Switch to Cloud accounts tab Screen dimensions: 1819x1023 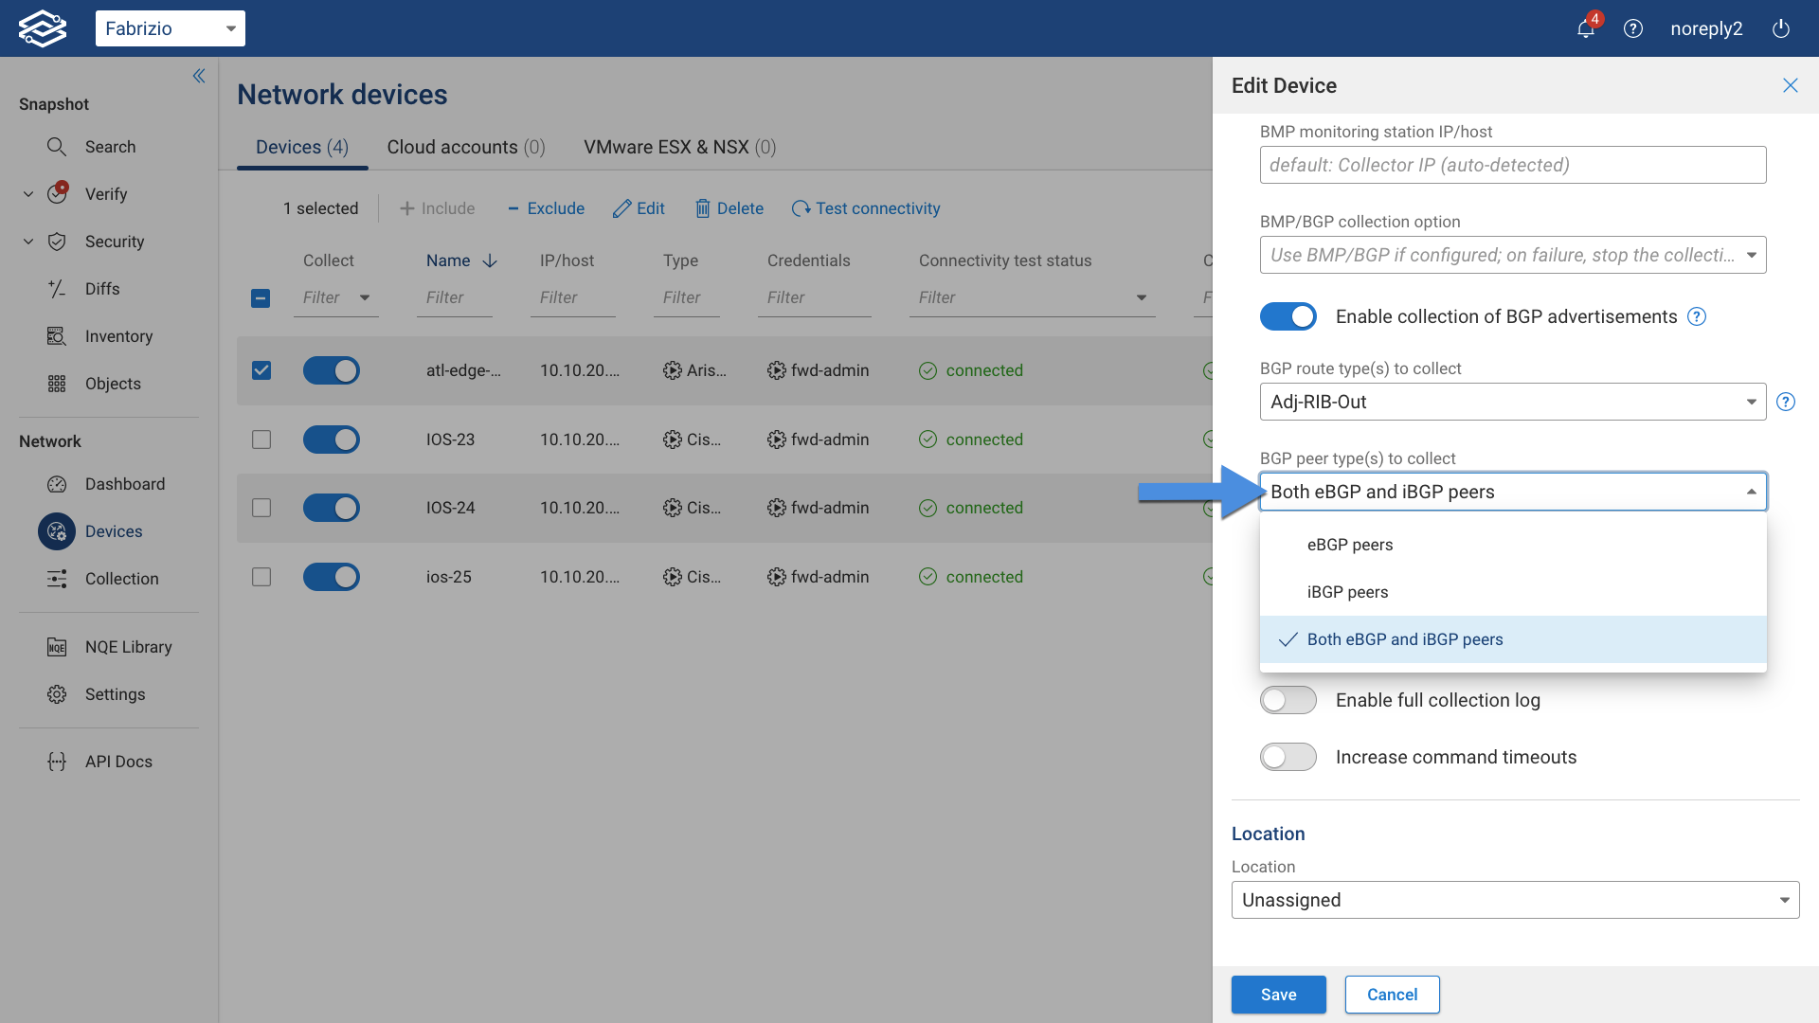(465, 147)
